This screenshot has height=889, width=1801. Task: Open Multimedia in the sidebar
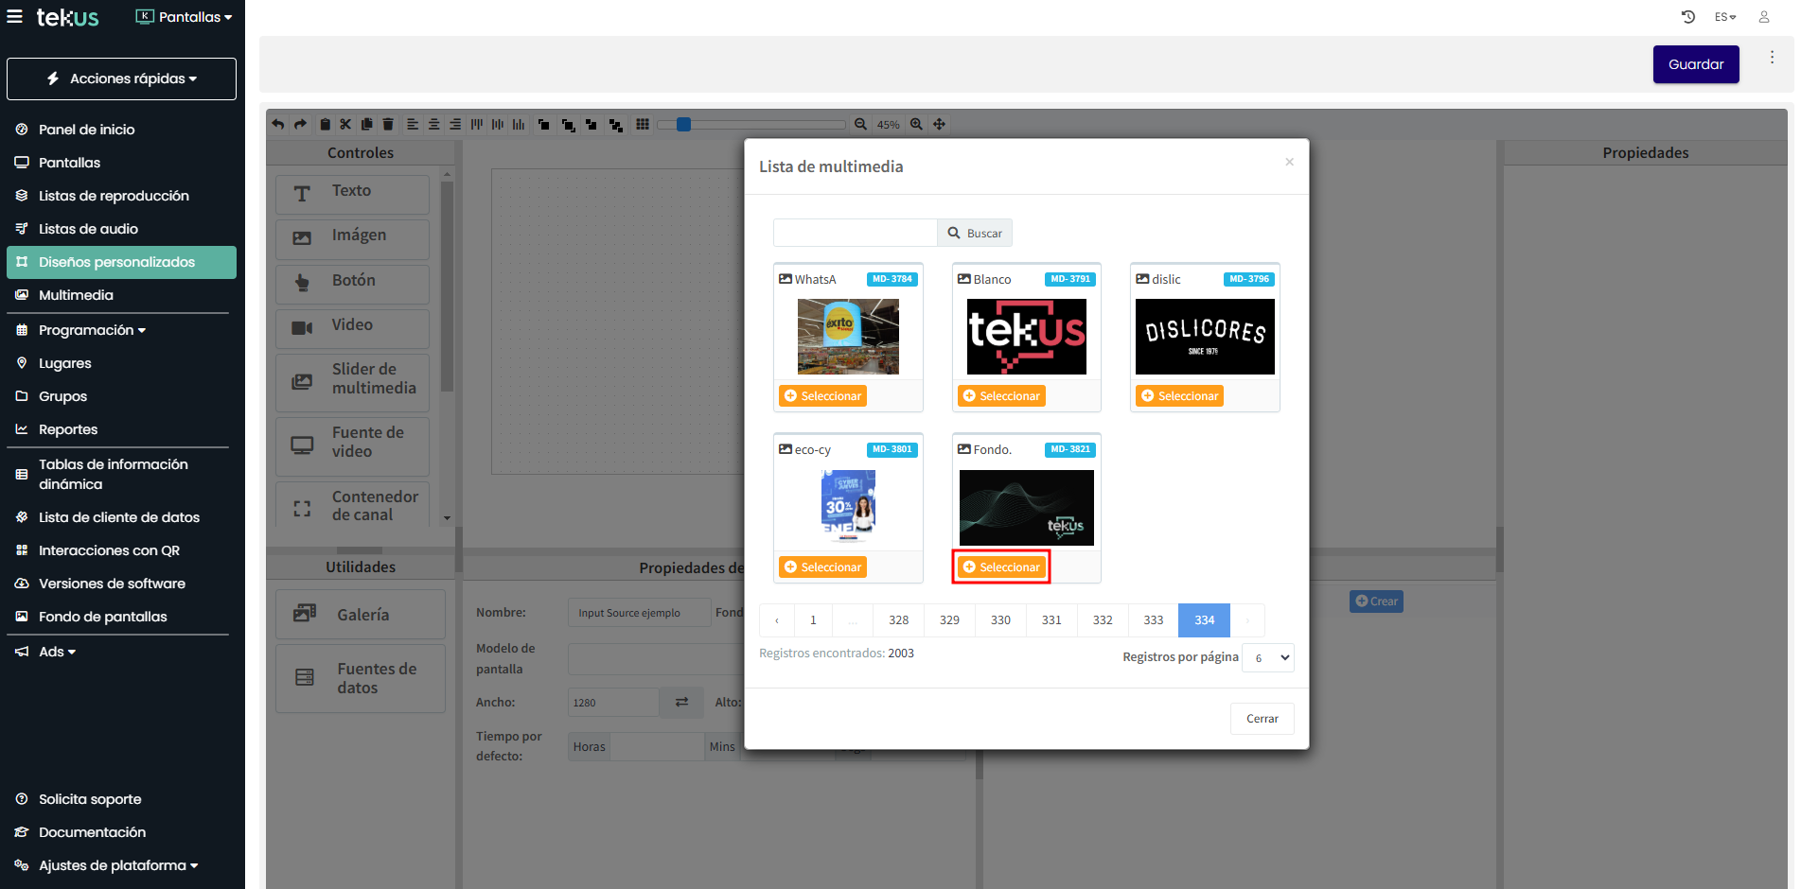point(76,295)
